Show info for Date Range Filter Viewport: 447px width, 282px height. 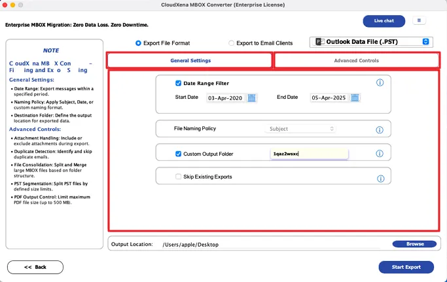point(380,82)
